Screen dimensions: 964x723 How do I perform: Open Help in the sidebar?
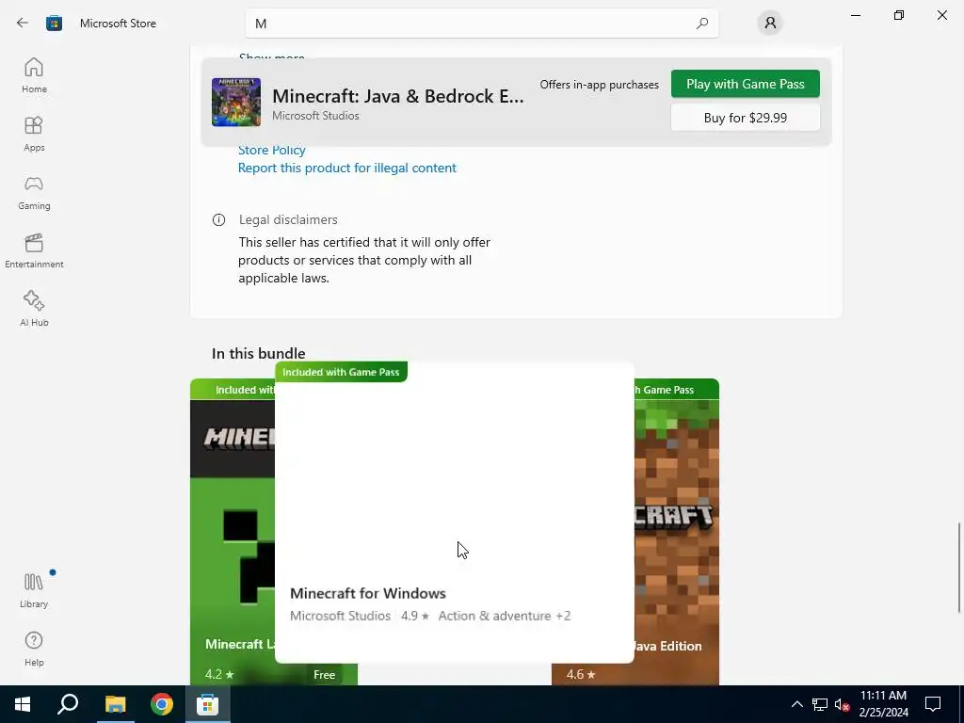click(x=34, y=649)
